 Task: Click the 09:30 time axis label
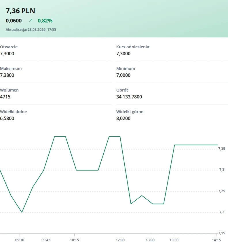[x=20, y=240]
